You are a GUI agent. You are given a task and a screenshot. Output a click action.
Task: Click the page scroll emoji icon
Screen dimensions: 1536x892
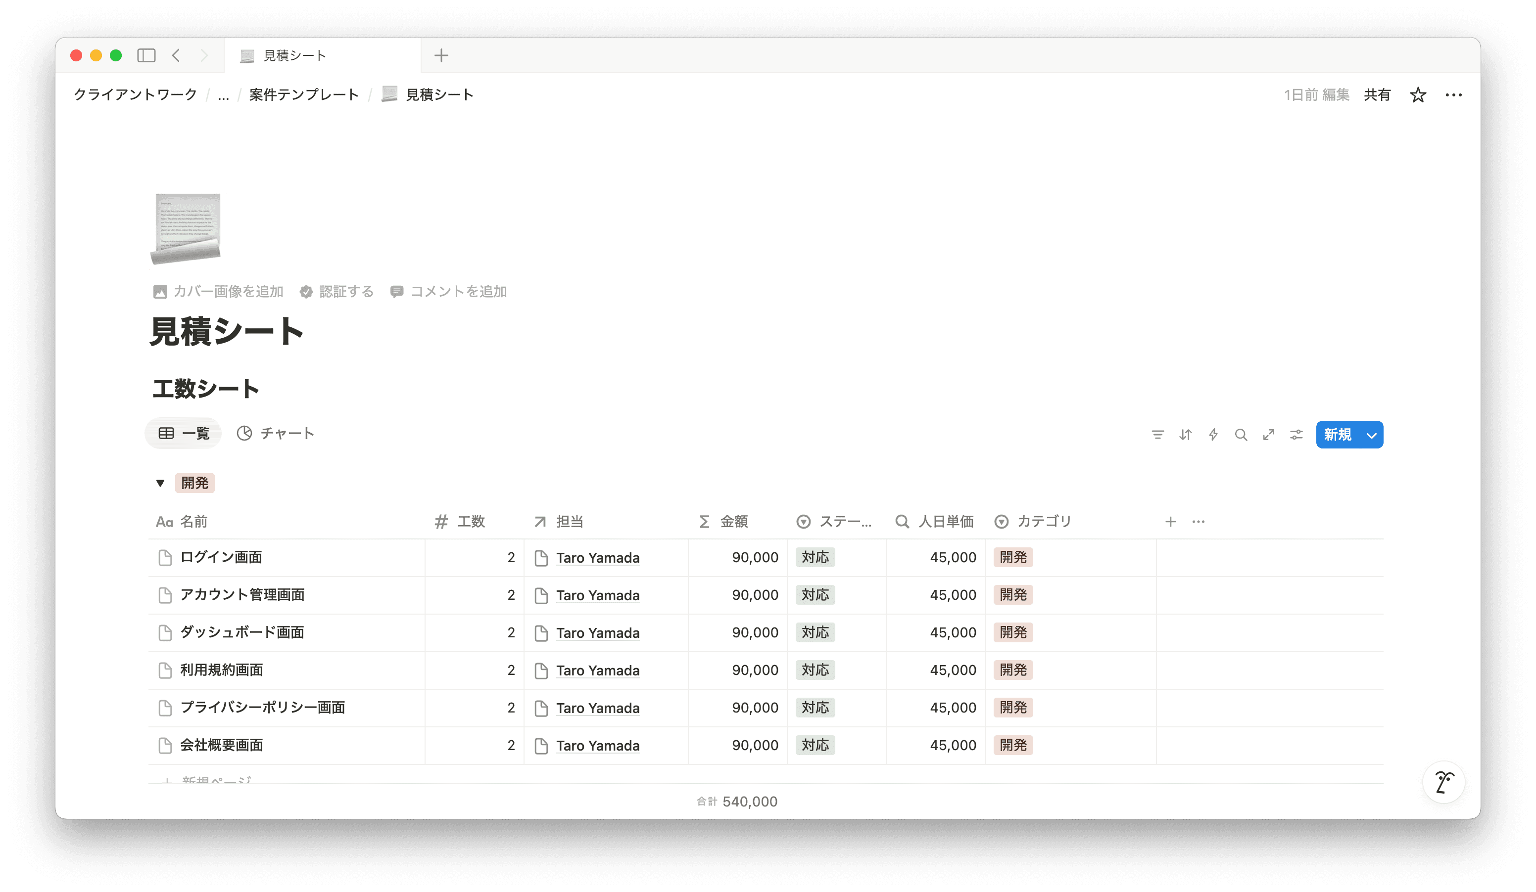coord(186,229)
